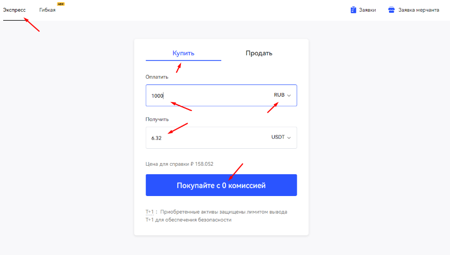Click the Получить amount field with 6.32
The height and width of the screenshot is (255, 450).
pyautogui.click(x=221, y=138)
